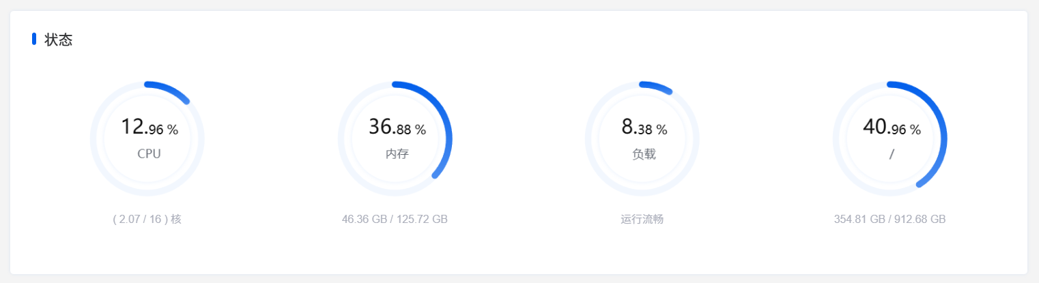The height and width of the screenshot is (283, 1039).
Task: Click the CPU label inside the gauge
Action: tap(149, 154)
